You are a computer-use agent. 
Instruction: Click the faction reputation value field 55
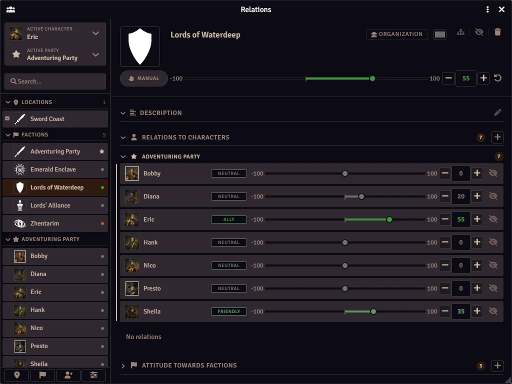pyautogui.click(x=466, y=78)
